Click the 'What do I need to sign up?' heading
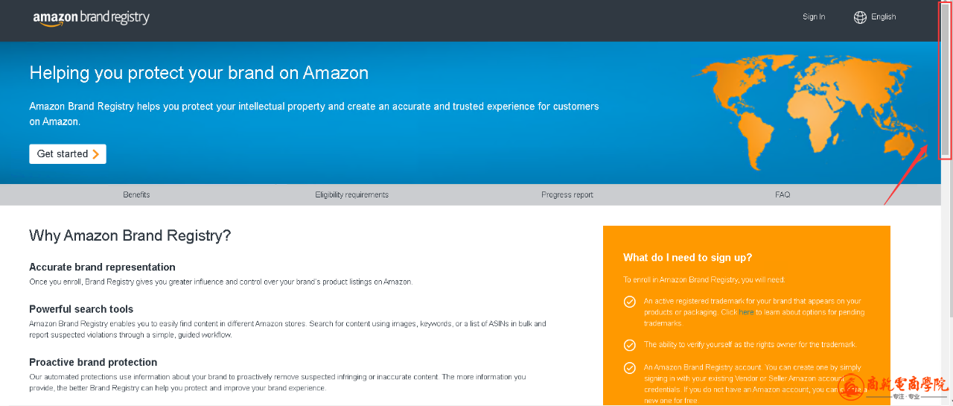953x406 pixels. (688, 258)
